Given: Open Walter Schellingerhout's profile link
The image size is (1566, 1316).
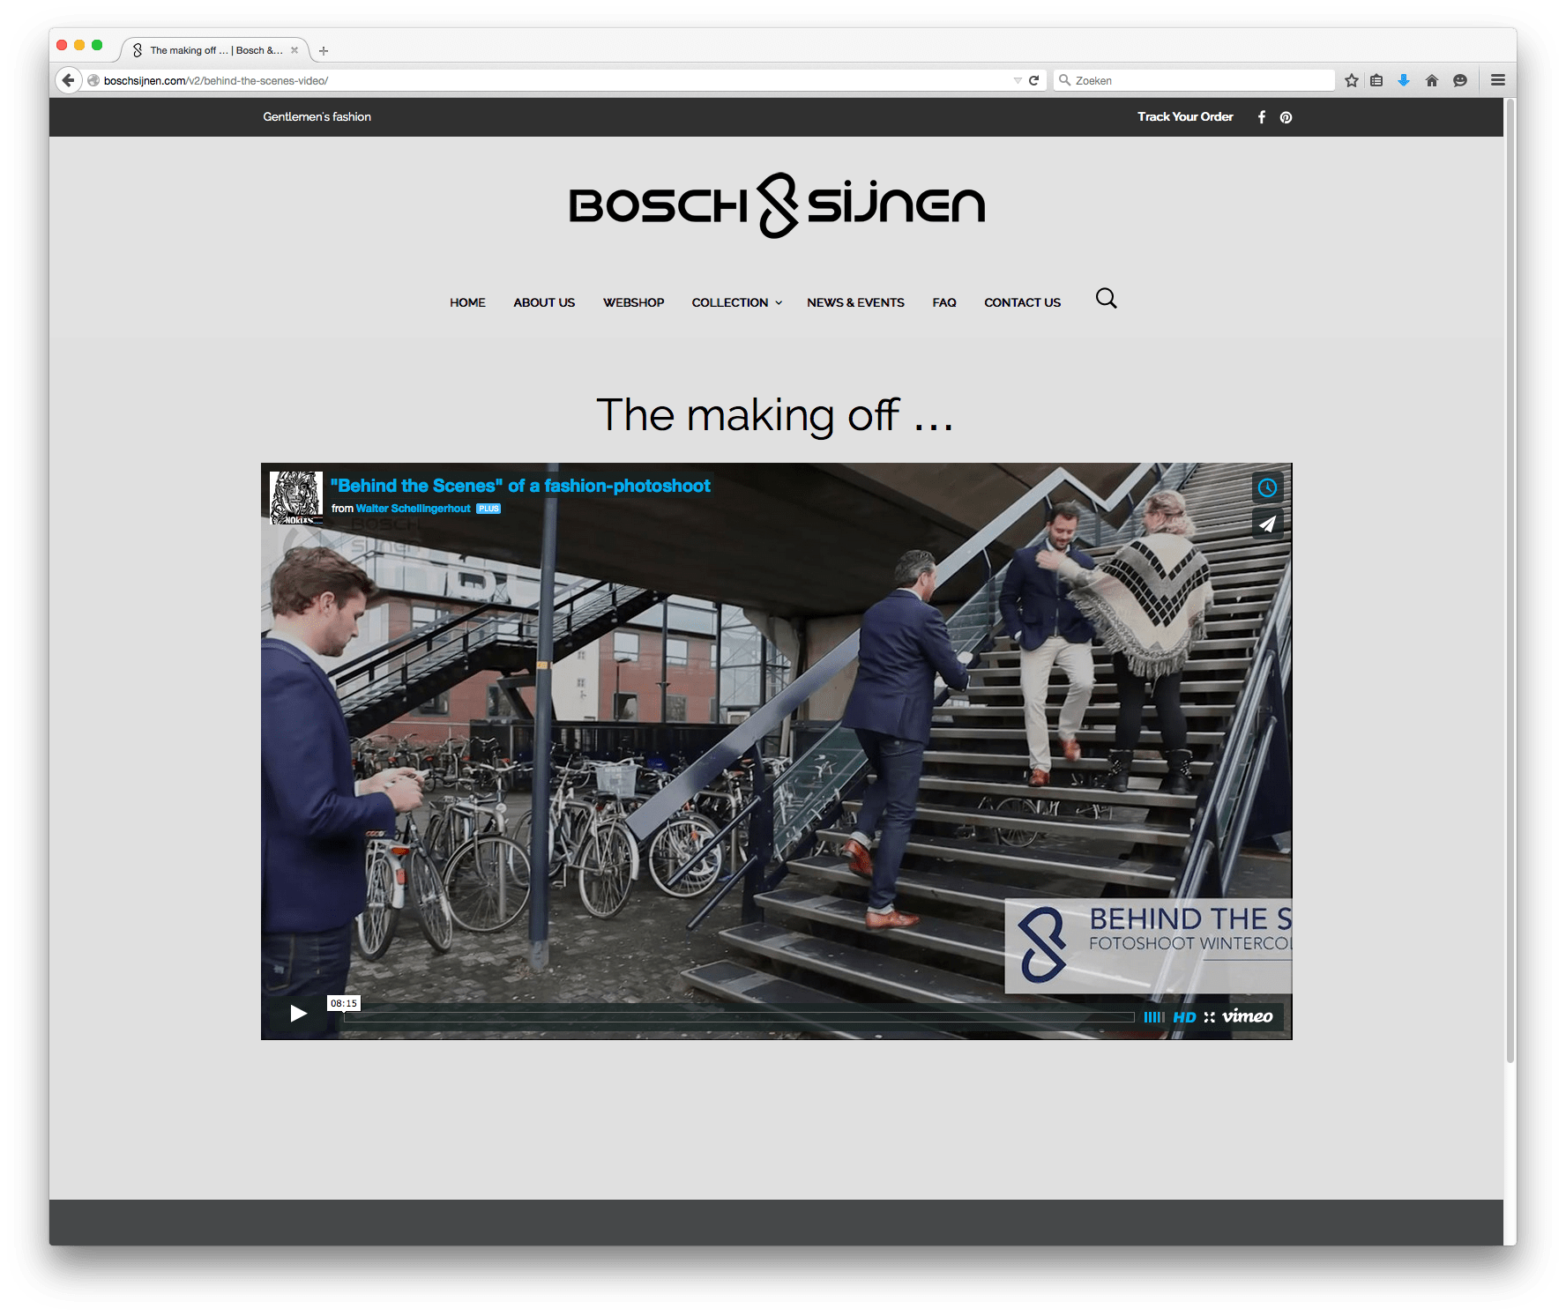Looking at the screenshot, I should (413, 509).
